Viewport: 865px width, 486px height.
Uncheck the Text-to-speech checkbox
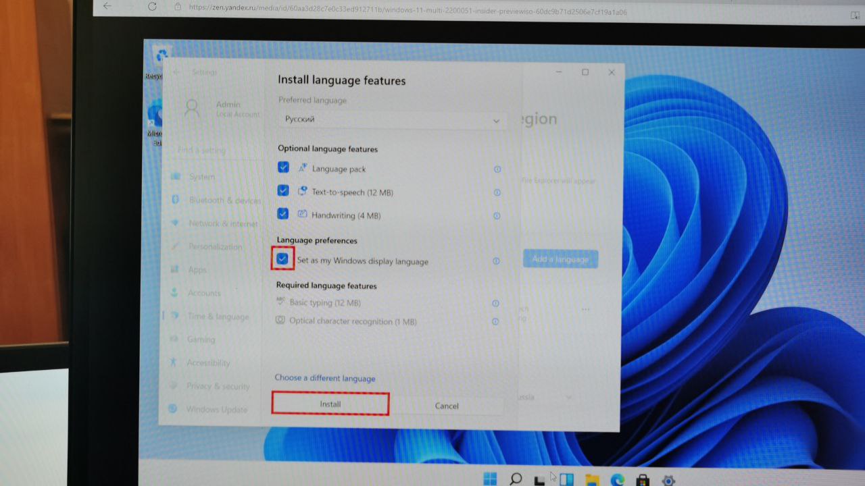point(283,190)
